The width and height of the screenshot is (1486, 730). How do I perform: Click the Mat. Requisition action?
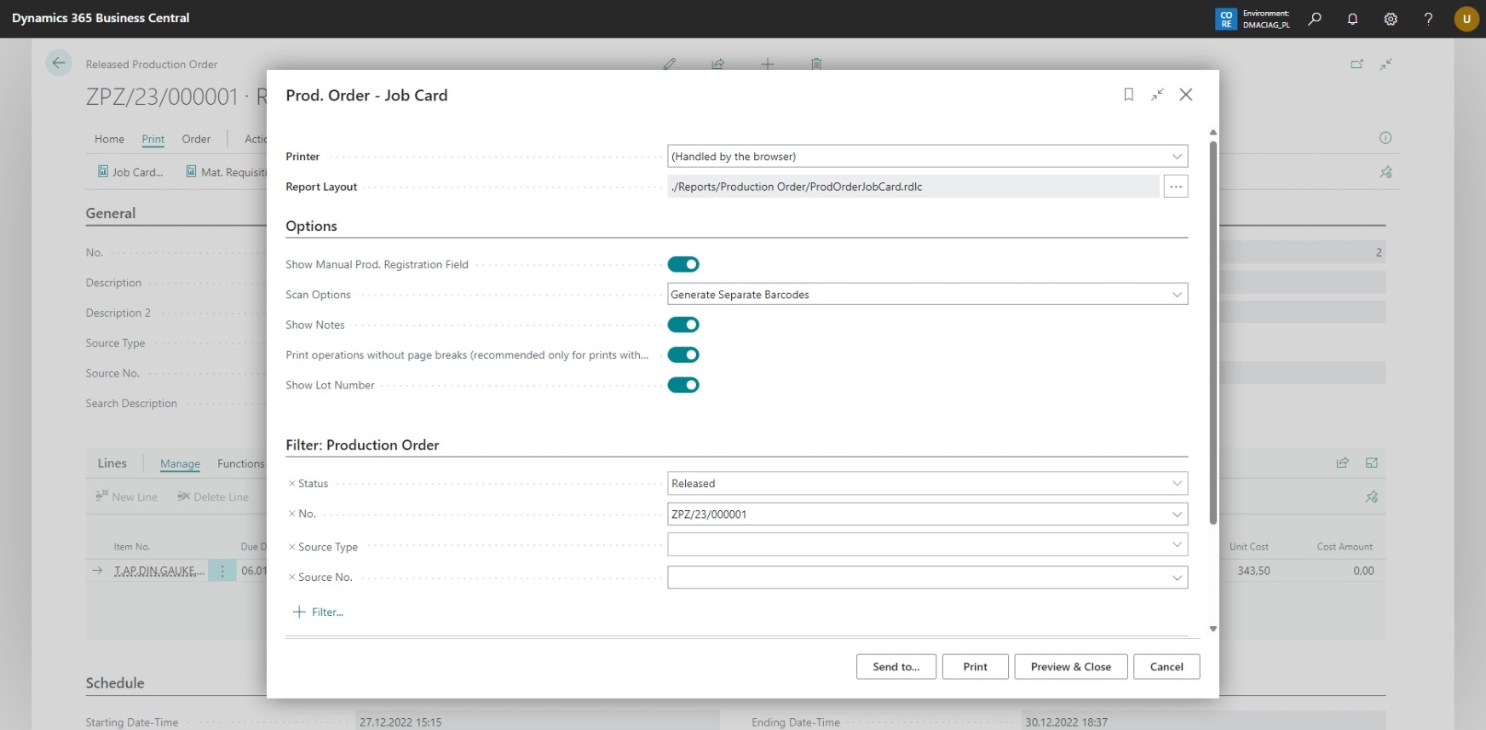point(227,172)
